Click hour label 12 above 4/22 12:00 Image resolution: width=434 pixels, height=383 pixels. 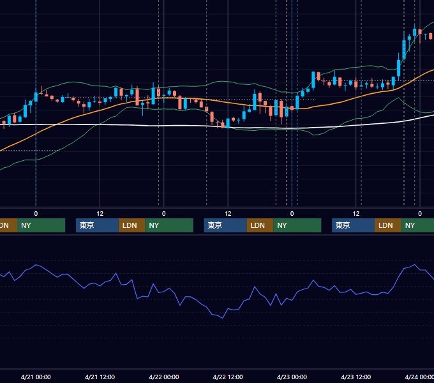[x=228, y=214]
